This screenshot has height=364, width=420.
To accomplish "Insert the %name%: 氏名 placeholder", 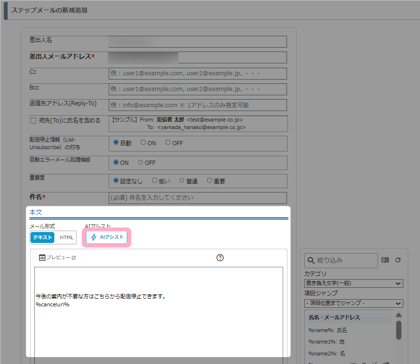I will click(x=328, y=330).
